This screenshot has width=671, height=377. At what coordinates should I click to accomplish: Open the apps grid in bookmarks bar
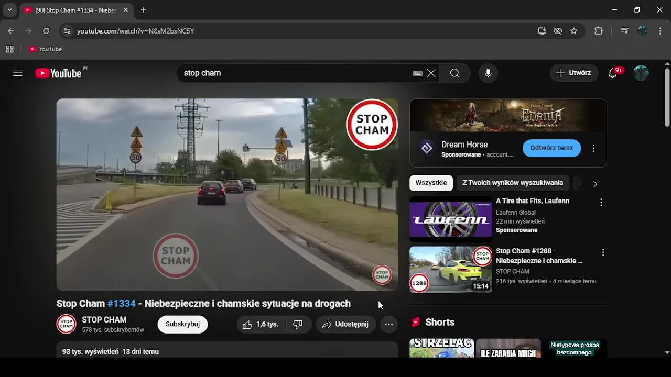click(9, 49)
